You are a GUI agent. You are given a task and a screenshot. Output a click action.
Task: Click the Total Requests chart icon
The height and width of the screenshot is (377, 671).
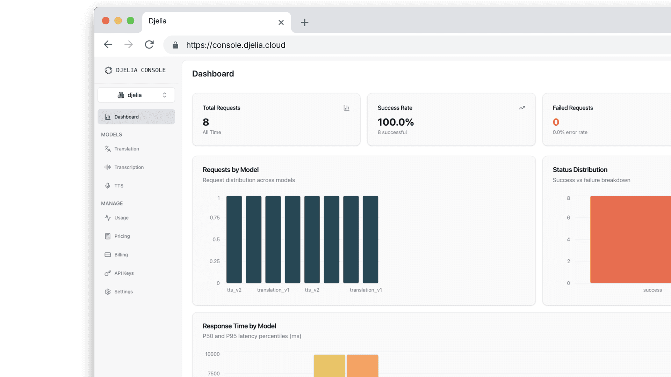(346, 108)
